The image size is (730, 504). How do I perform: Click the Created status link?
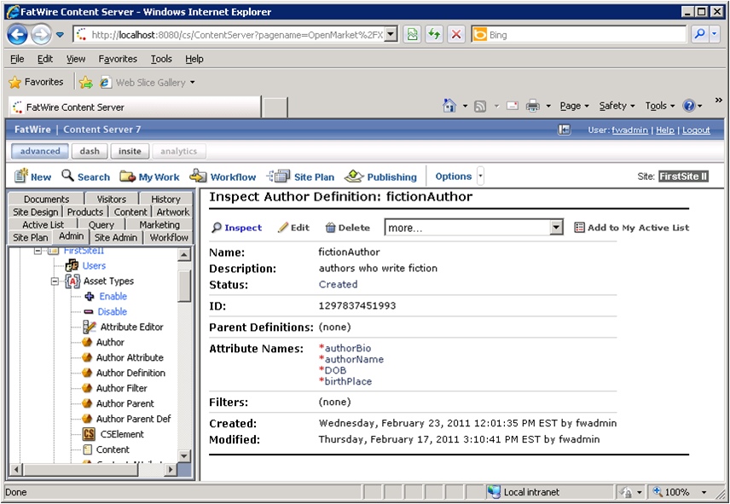point(338,284)
